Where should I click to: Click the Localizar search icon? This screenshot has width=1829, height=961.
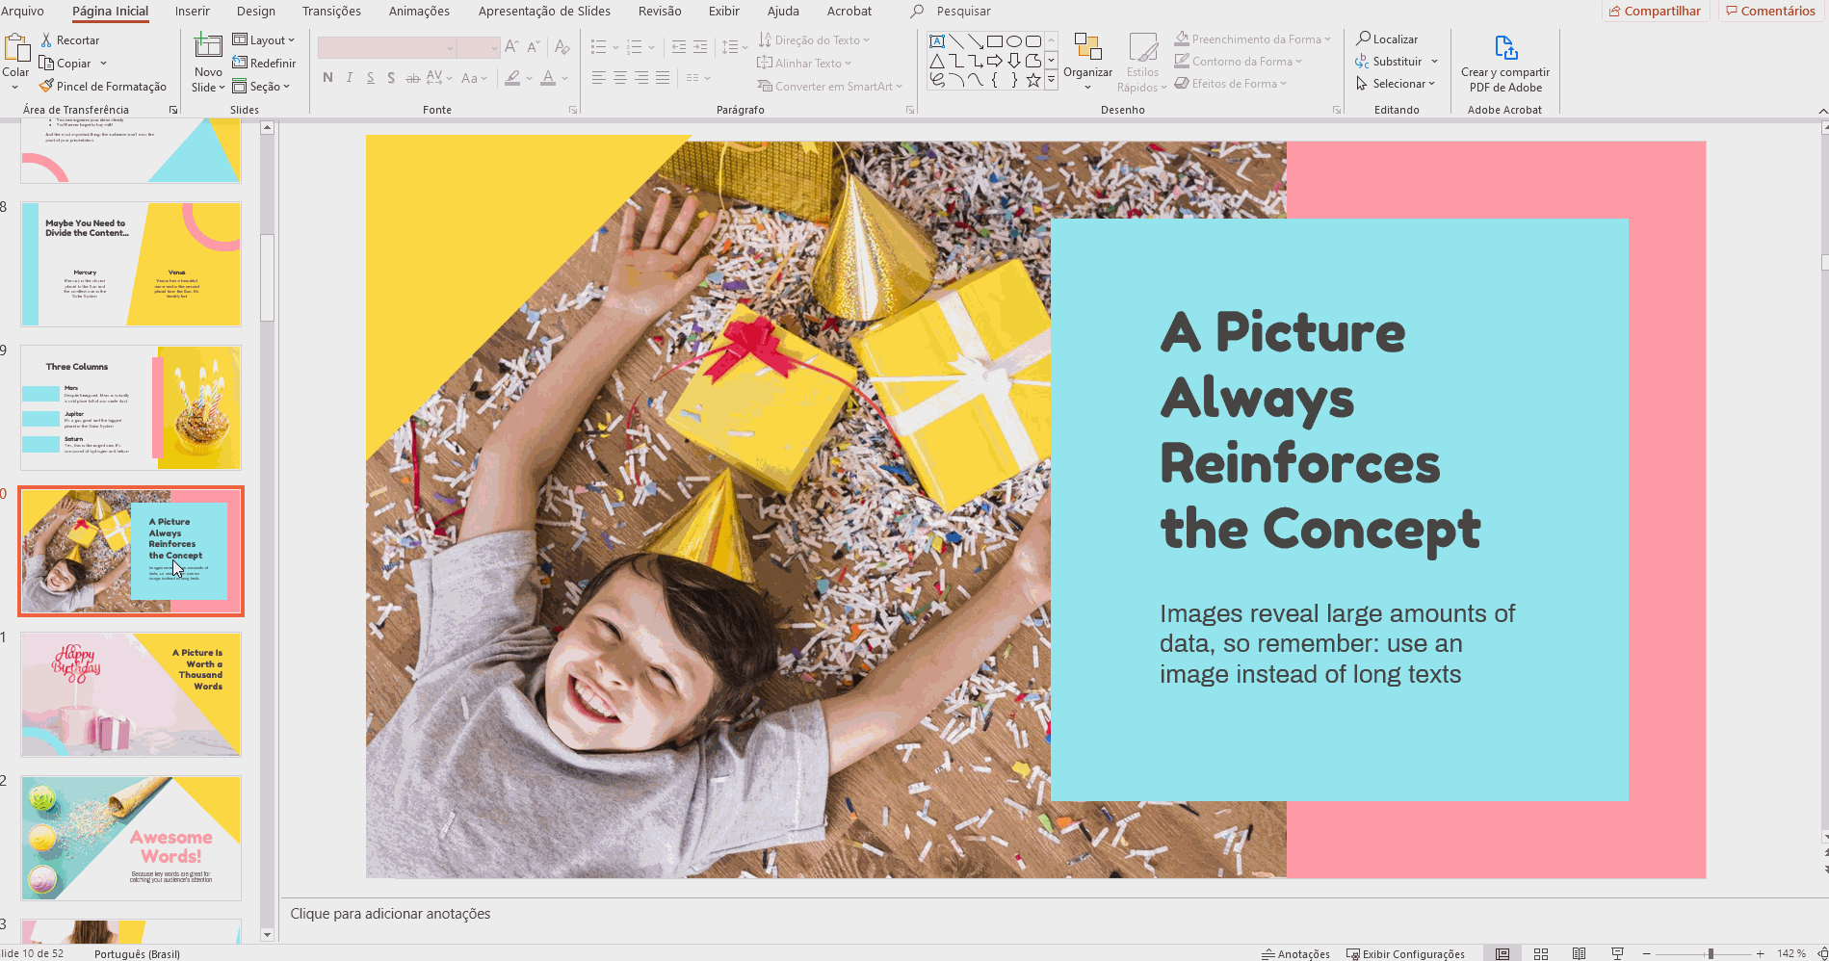1364,39
